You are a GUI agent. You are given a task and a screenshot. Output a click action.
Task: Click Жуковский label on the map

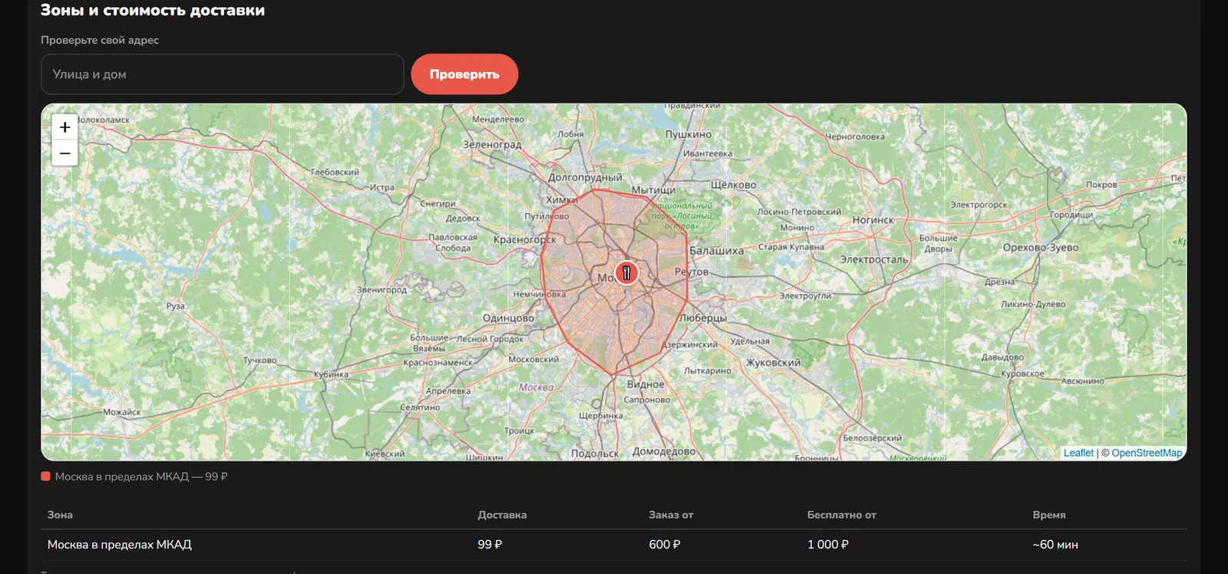(774, 362)
